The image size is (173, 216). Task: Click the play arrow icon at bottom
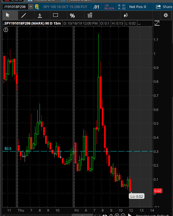pyautogui.click(x=130, y=215)
